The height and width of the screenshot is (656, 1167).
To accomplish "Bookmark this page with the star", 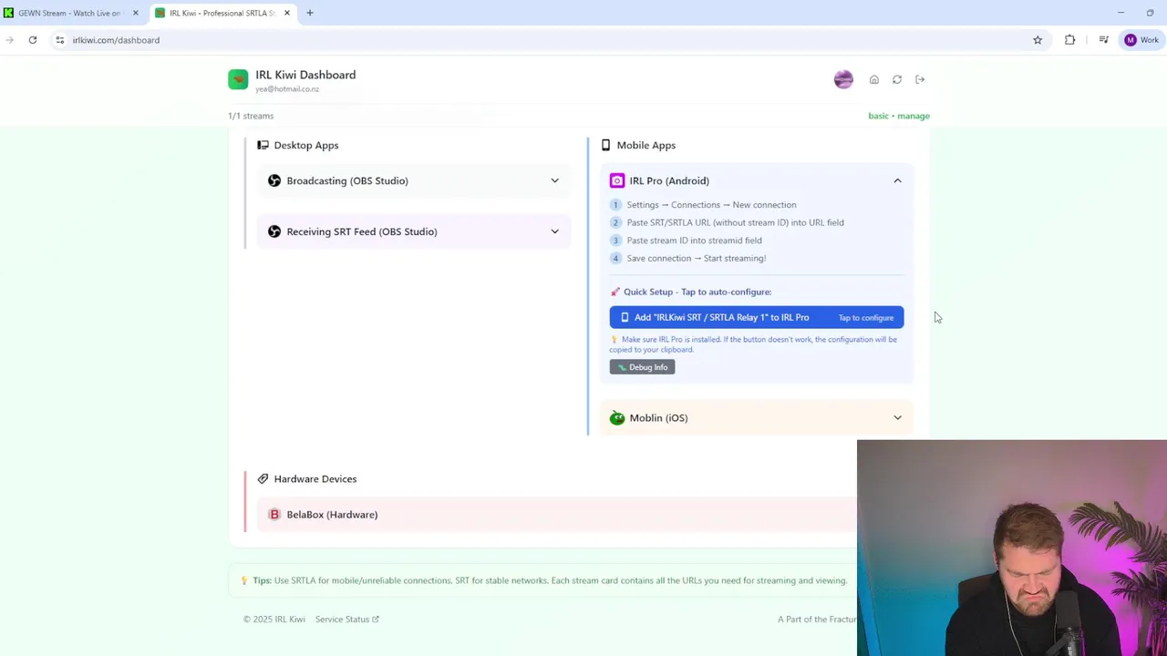I will pyautogui.click(x=1038, y=40).
